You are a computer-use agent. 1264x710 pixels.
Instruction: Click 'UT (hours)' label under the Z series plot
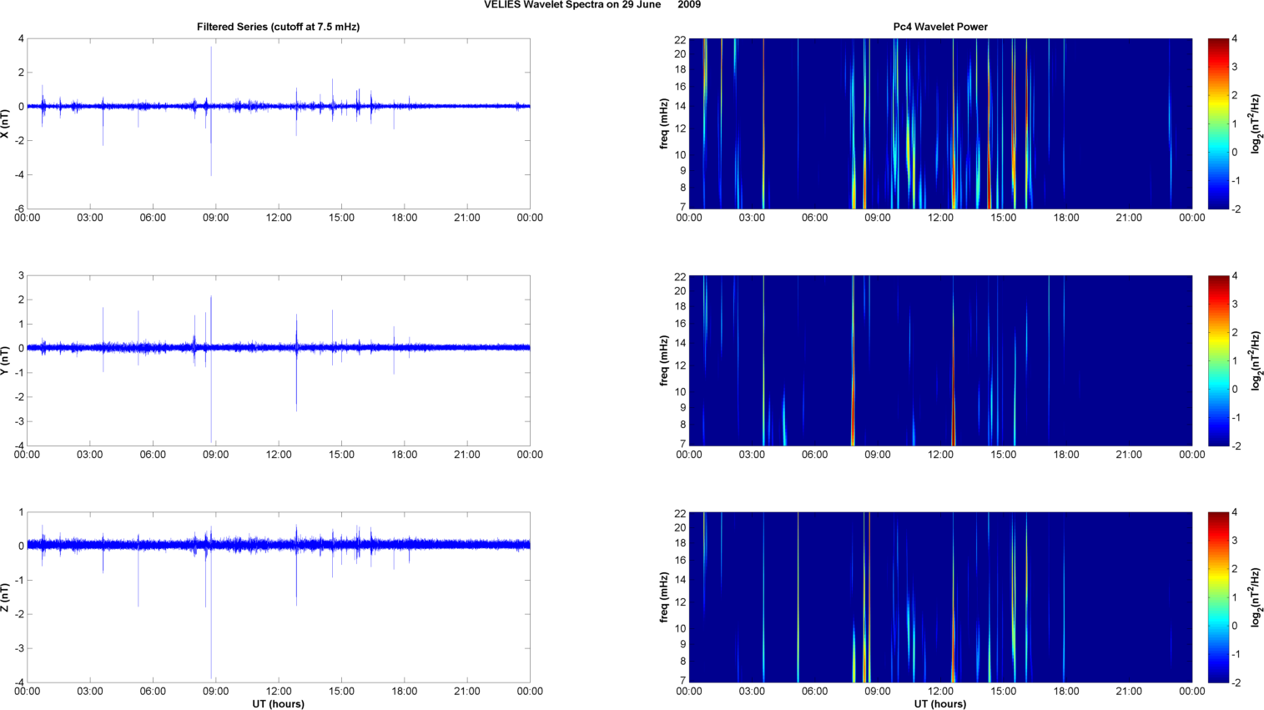(278, 704)
